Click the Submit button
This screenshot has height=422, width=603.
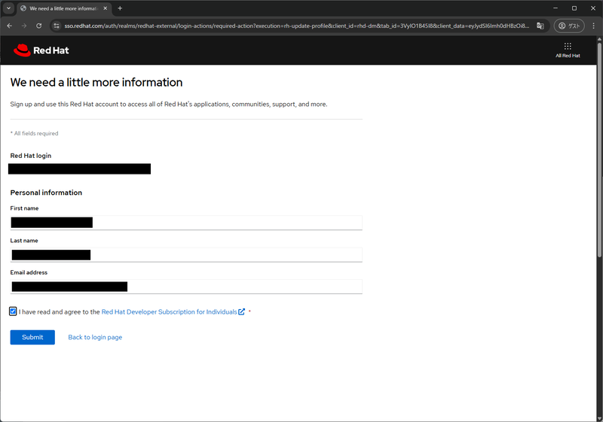pyautogui.click(x=32, y=337)
